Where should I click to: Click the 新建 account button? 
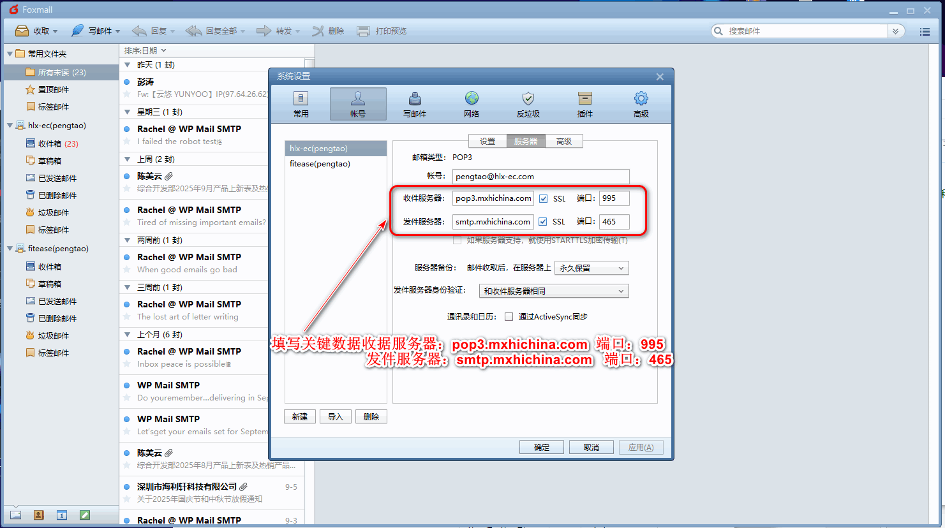pyautogui.click(x=300, y=416)
